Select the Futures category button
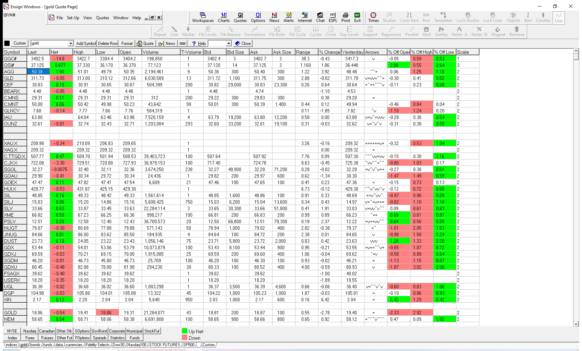 47,338
